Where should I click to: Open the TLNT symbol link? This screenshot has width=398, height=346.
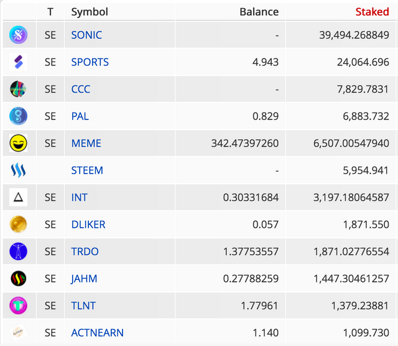point(83,306)
